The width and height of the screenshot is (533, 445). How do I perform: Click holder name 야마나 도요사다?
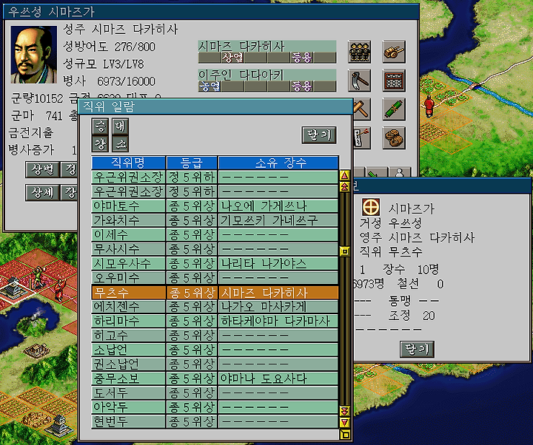click(x=264, y=378)
